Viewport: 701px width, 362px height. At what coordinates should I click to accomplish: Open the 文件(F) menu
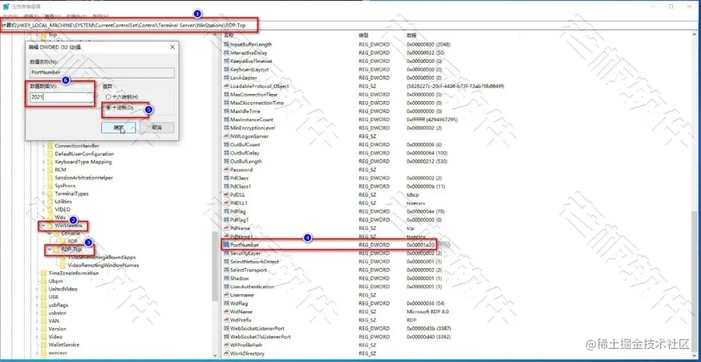click(10, 16)
